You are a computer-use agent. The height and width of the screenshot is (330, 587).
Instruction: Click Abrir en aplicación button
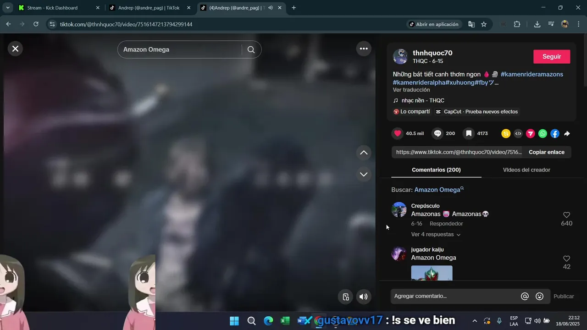tap(433, 24)
